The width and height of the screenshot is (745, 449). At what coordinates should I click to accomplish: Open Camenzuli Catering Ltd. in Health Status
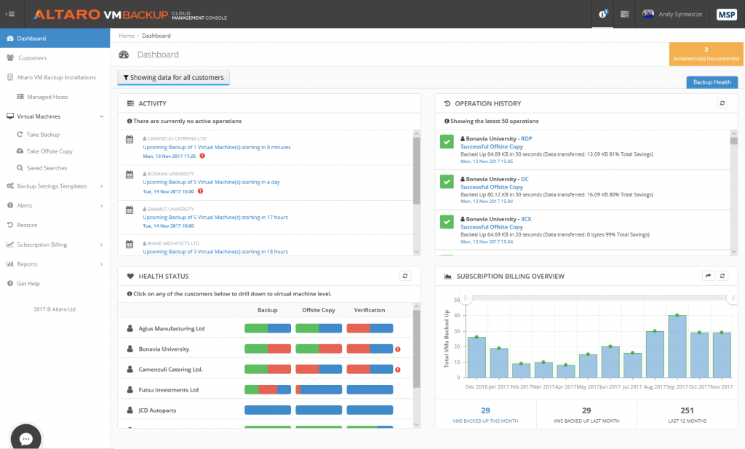170,369
